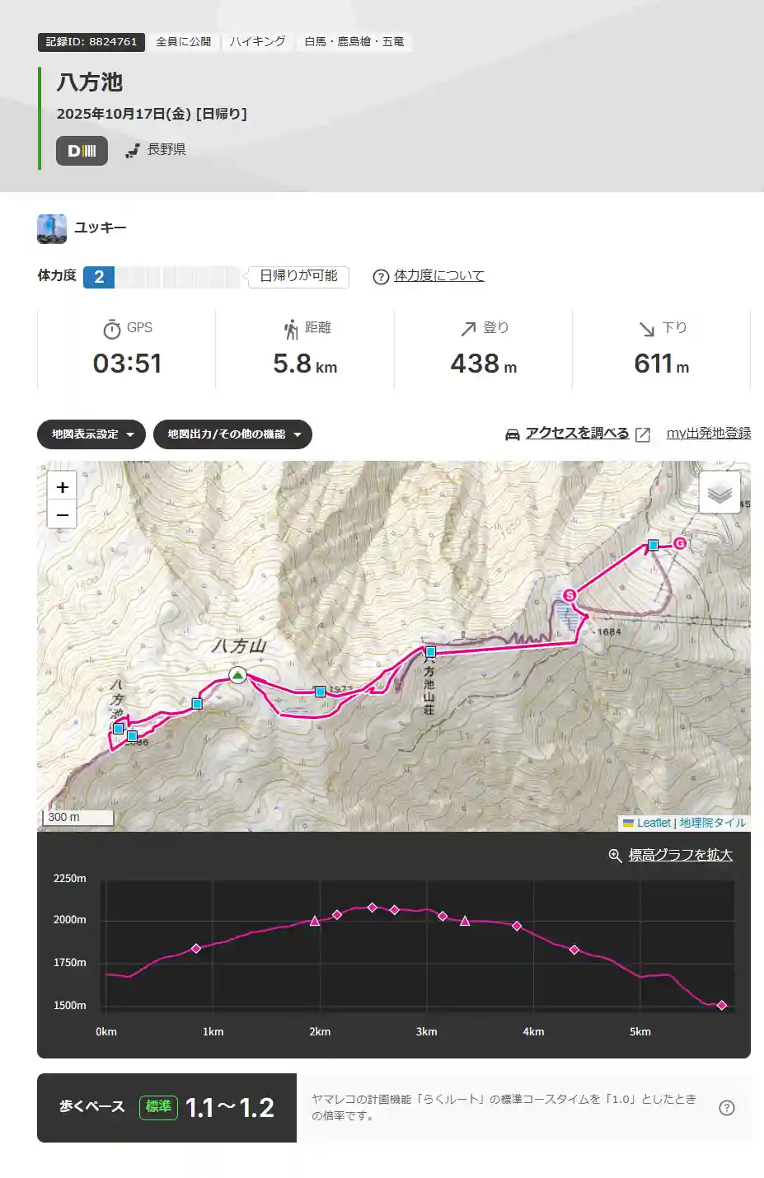Click the goal point G marker
This screenshot has width=764, height=1178.
coord(680,543)
